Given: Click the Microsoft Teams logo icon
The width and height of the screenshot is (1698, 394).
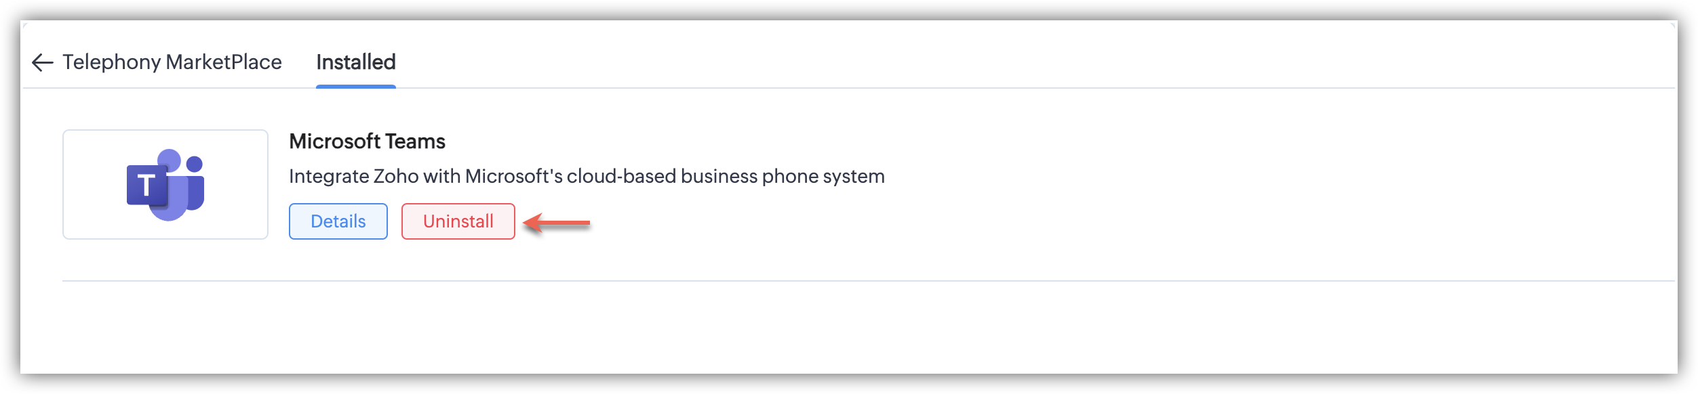Looking at the screenshot, I should pyautogui.click(x=165, y=184).
